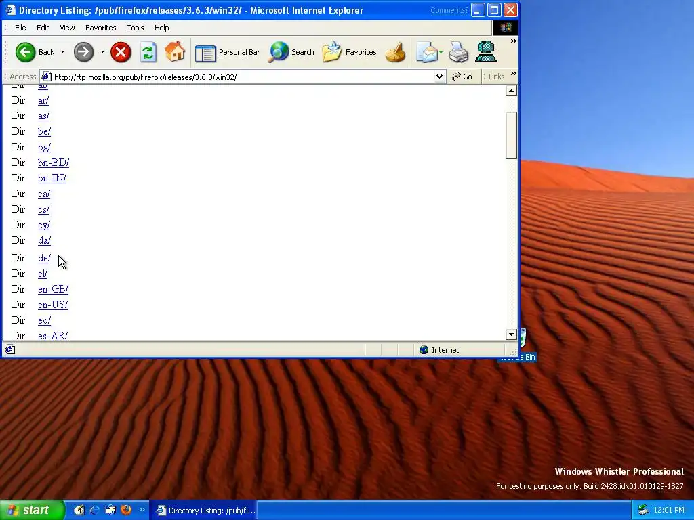The image size is (694, 520).
Task: Toggle the Personal Bar panel
Action: 228,52
